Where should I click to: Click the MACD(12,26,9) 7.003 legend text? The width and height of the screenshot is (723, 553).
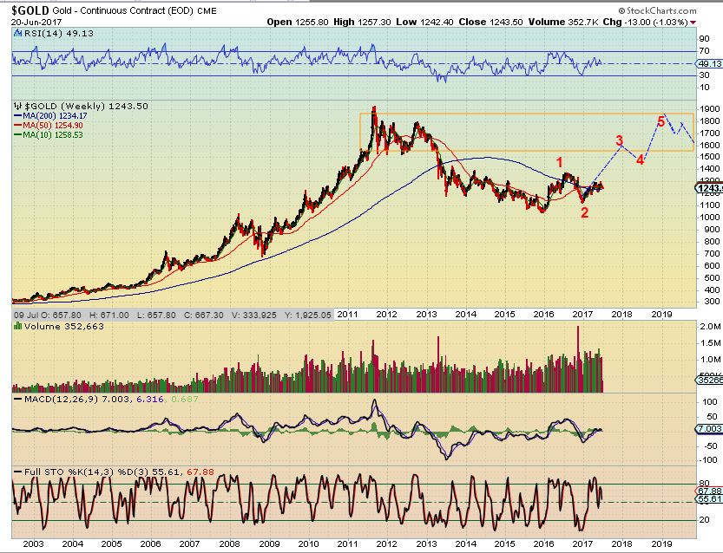pos(77,399)
